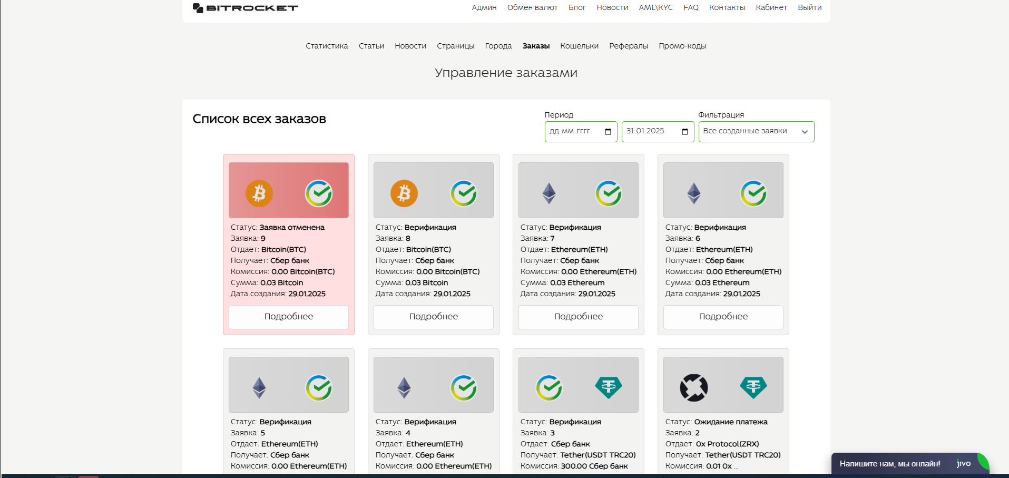
Task: Open 'Промо-коды' admin section
Action: (x=682, y=46)
